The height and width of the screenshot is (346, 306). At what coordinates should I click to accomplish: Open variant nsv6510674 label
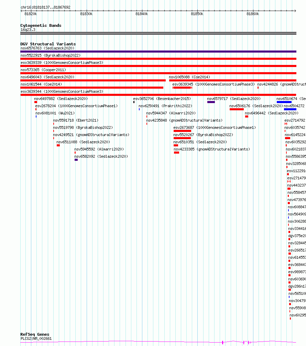click(x=291, y=99)
